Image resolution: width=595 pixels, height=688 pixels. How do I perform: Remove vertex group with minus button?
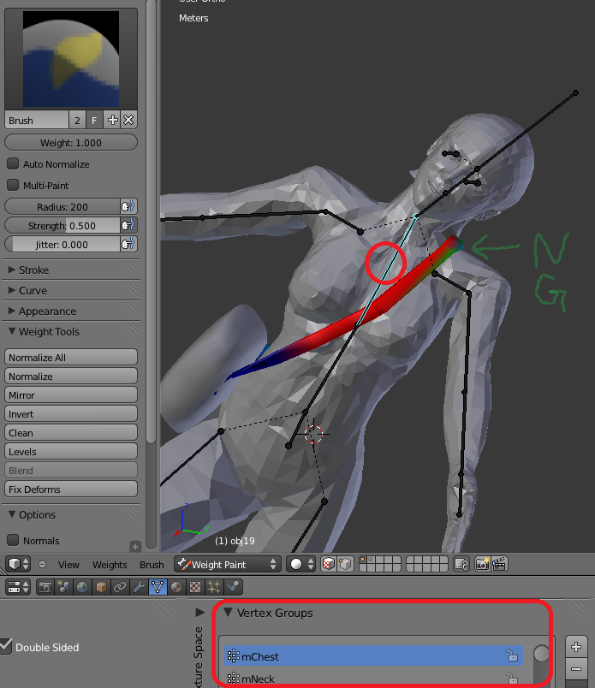(x=576, y=669)
